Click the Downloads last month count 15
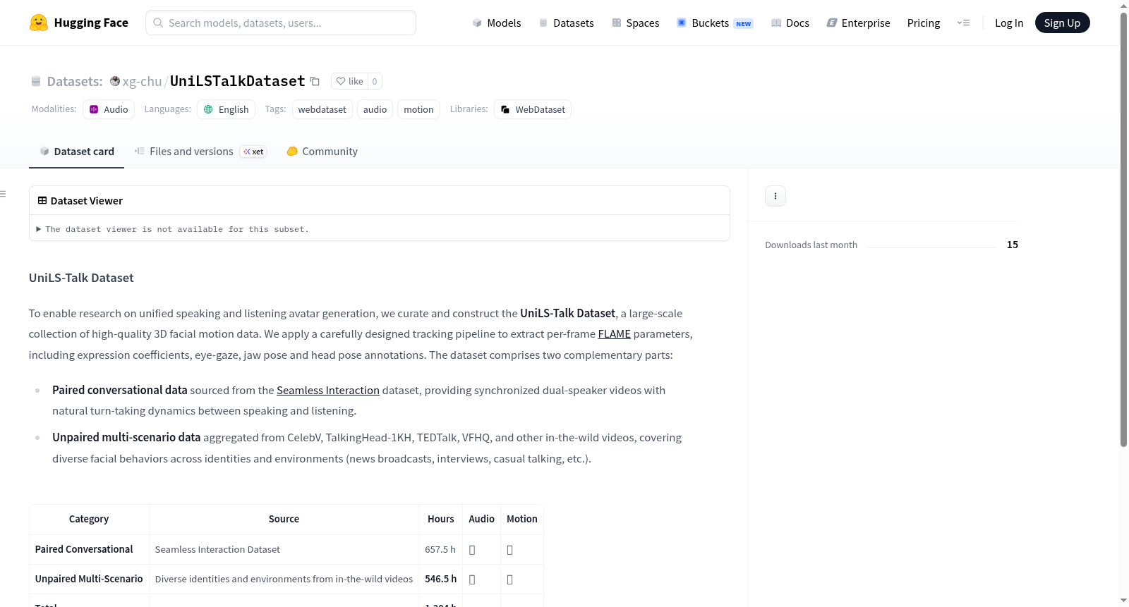The image size is (1129, 607). click(x=1013, y=245)
